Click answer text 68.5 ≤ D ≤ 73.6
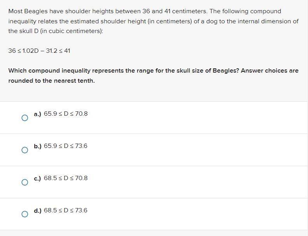308x236 pixels. [x=66, y=210]
